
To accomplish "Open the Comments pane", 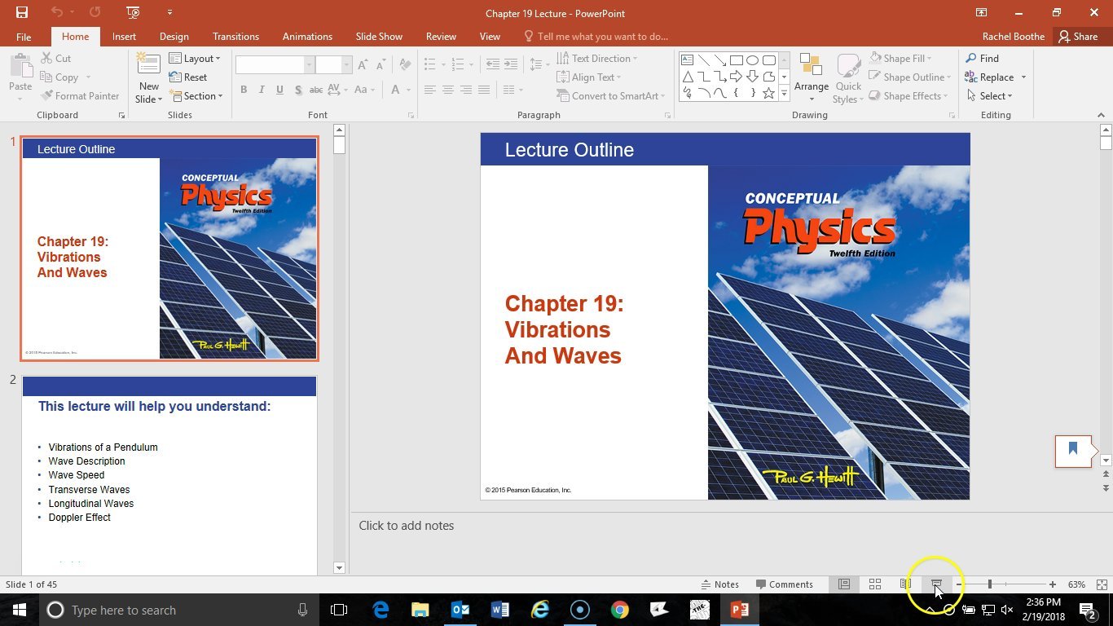I will (785, 584).
